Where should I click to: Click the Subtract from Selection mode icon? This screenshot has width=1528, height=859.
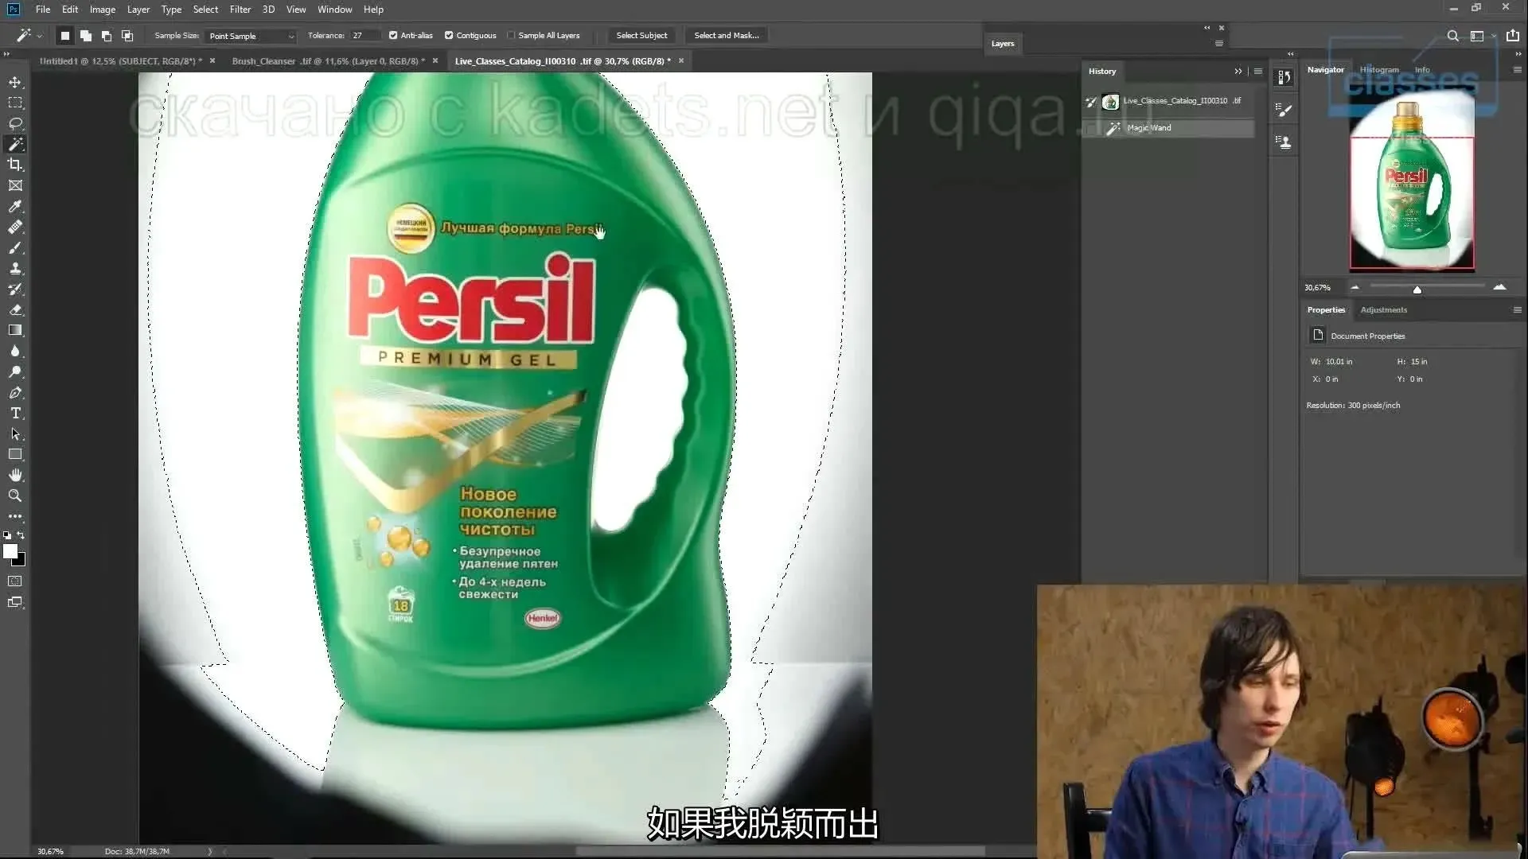(x=107, y=36)
